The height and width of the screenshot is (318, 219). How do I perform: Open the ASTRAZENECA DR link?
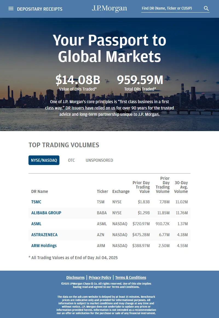pos(44,235)
